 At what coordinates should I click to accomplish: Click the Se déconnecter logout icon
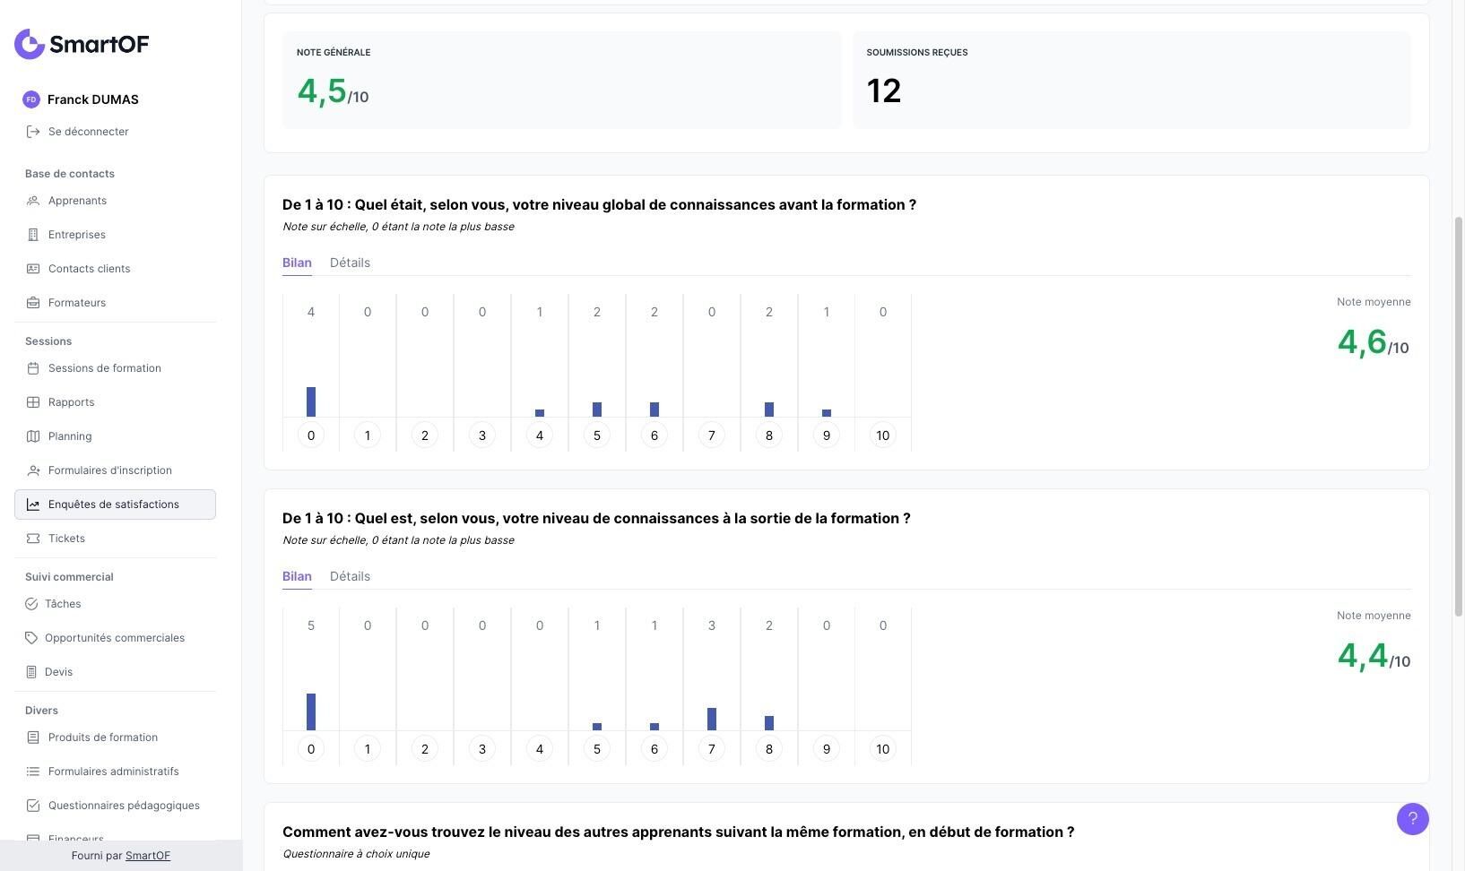point(33,132)
